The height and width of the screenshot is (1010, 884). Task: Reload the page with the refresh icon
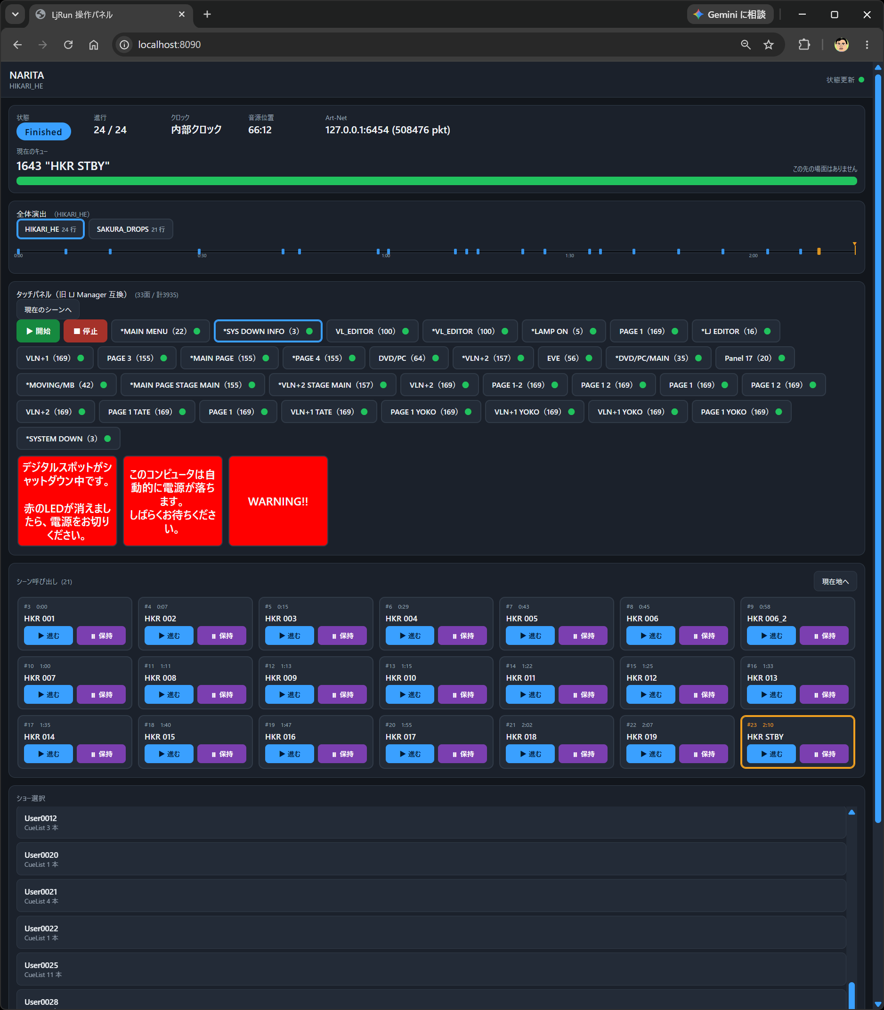click(x=68, y=45)
